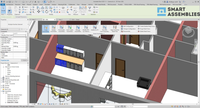The height and width of the screenshot is (108, 200).
Task: Close the Project Browser panel
Action: point(28,63)
